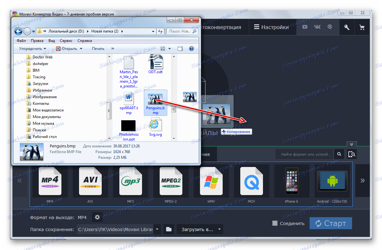Open the device detection icon
The image size is (382, 250).
352,154
